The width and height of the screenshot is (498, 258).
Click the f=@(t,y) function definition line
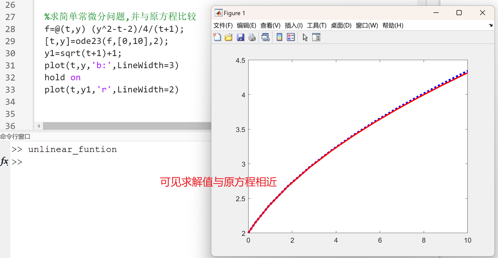(114, 29)
